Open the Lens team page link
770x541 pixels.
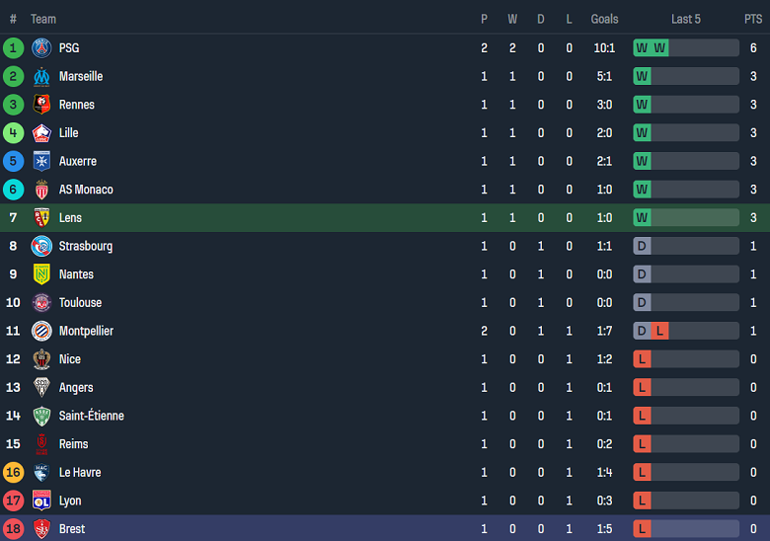click(x=70, y=217)
